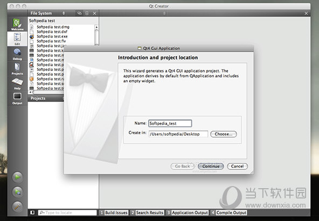Open the Welcome mode in sidebar
Screen dimensions: 319x221
pos(17,24)
